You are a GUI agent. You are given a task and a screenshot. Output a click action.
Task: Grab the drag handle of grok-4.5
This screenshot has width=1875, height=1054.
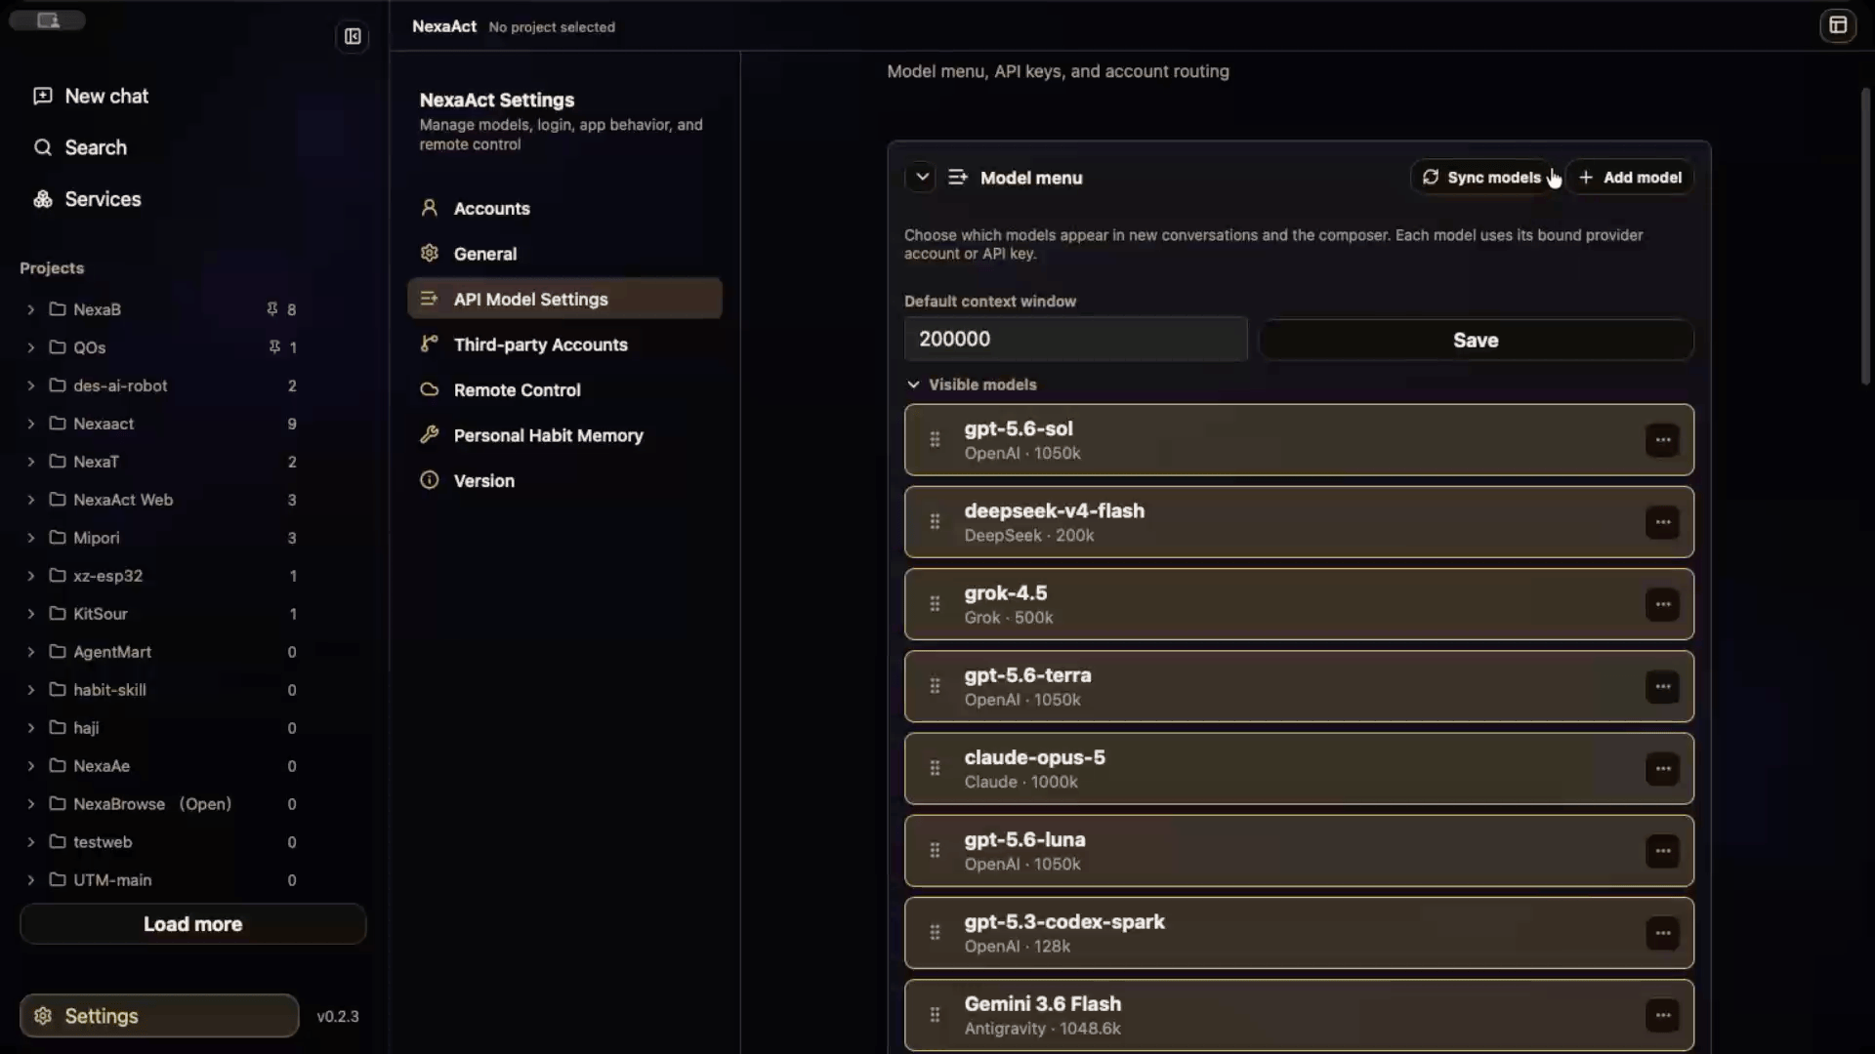pos(935,604)
